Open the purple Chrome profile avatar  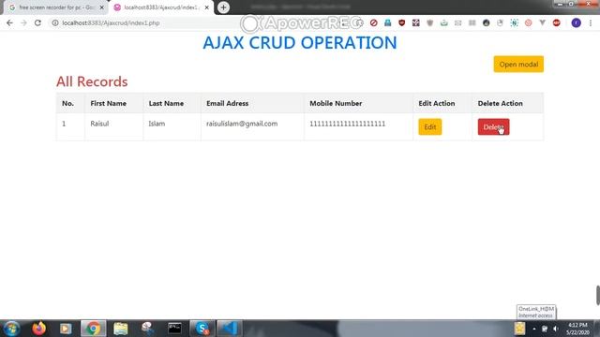[x=576, y=22]
